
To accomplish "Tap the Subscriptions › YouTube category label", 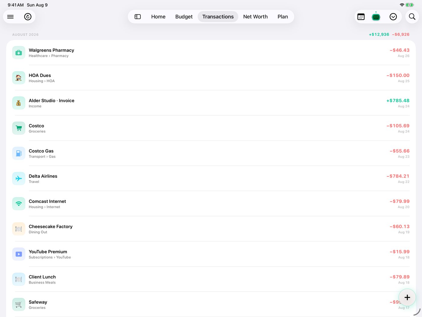I will coord(50,257).
